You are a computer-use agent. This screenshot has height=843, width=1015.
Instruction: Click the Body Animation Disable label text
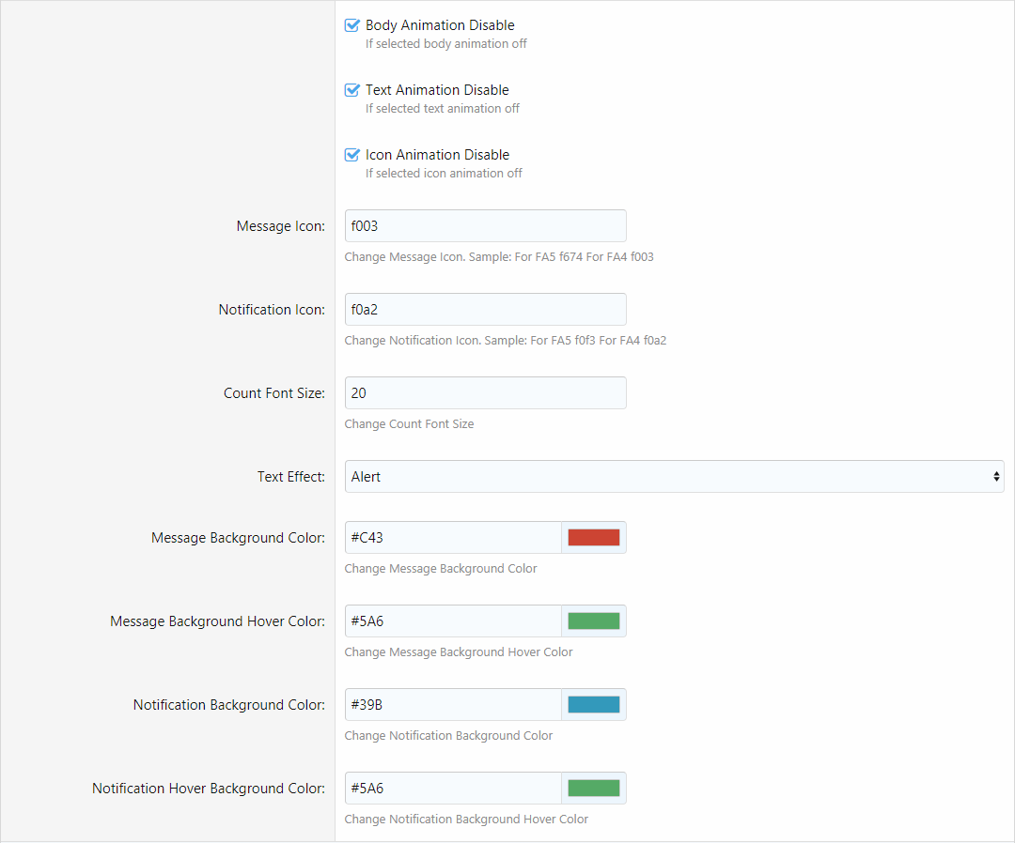click(440, 26)
